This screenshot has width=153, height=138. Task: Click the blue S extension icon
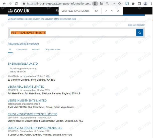point(127,4)
